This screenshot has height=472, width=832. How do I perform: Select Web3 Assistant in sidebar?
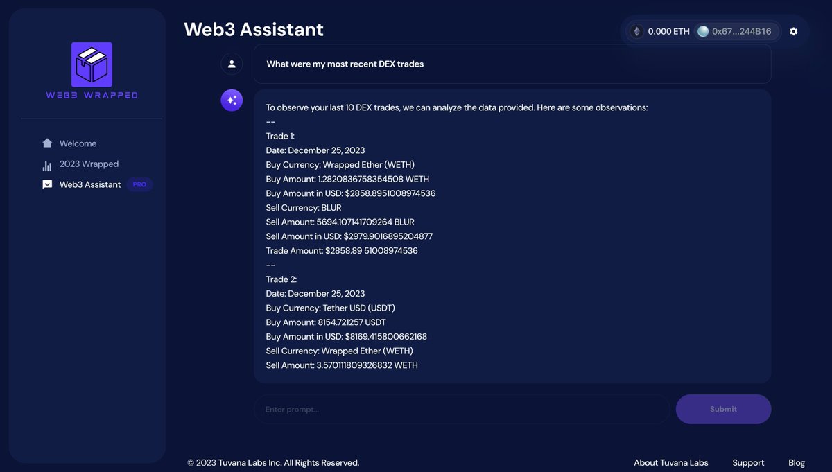(90, 184)
